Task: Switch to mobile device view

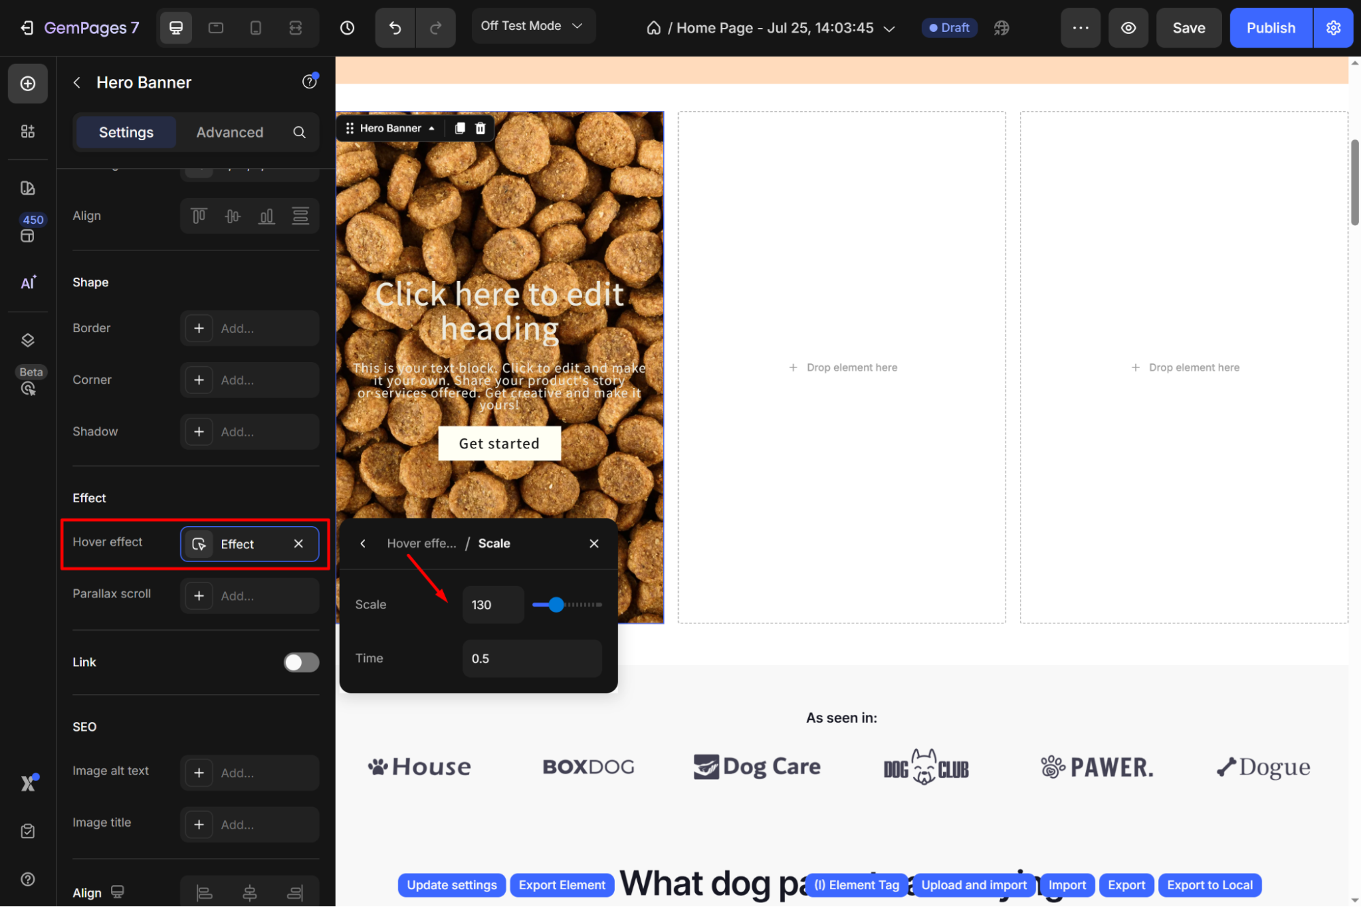Action: pos(255,28)
